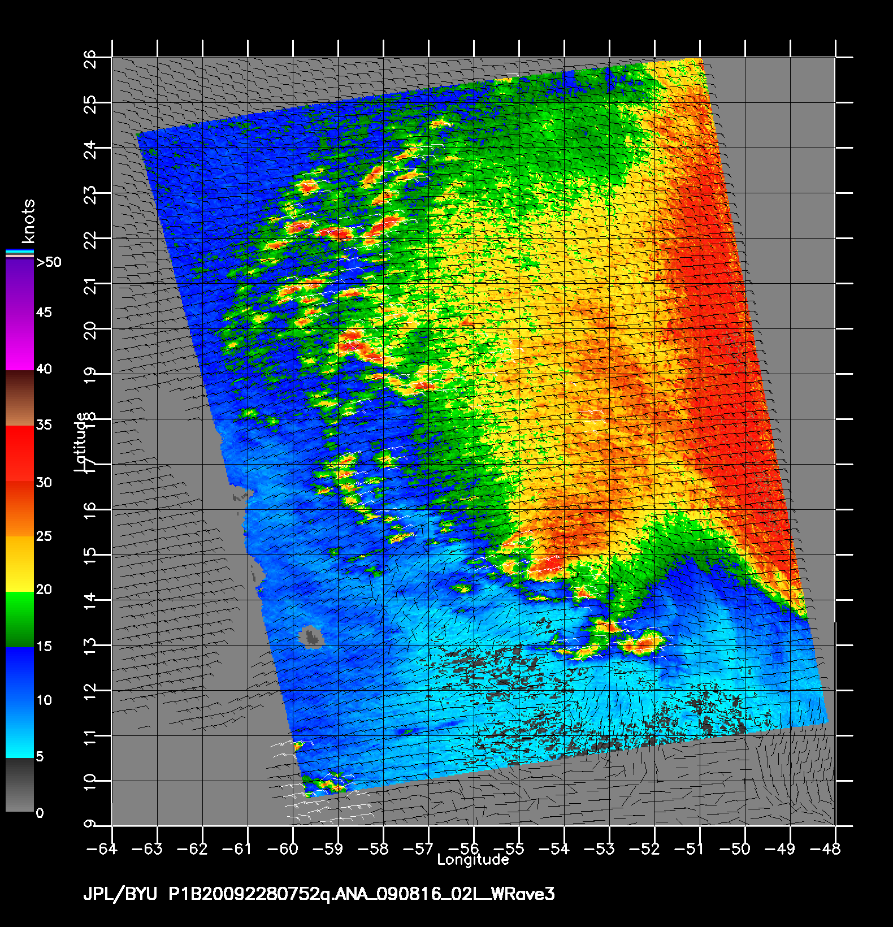The width and height of the screenshot is (893, 927).
Task: Click the file name 'P1B20092280752q.ANA_090816_02L_WRave3'
Action: point(362,894)
